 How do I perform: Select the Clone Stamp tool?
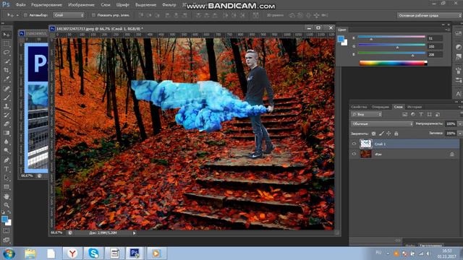(7, 106)
